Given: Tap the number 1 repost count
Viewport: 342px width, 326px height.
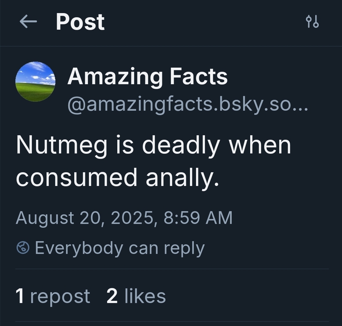Looking at the screenshot, I should point(20,296).
